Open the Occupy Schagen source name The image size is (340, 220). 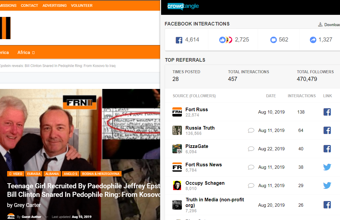(x=205, y=183)
